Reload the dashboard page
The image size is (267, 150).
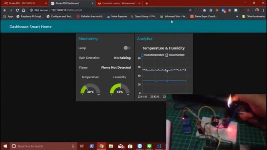[x=17, y=10]
